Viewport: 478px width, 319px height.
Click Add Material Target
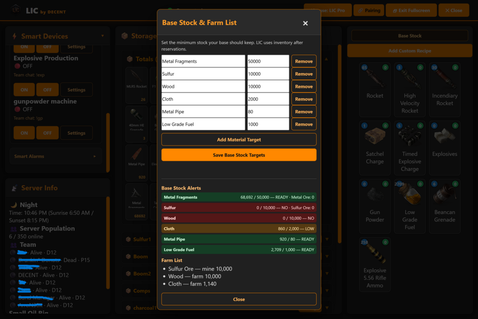239,140
